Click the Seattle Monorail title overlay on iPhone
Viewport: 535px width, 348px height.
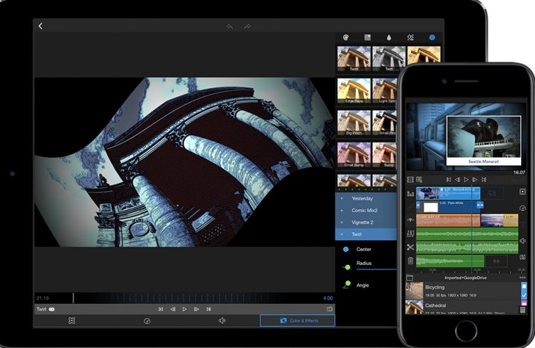point(483,162)
